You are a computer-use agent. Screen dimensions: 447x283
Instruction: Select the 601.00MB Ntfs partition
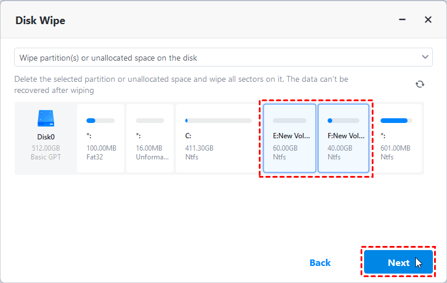[x=399, y=139]
